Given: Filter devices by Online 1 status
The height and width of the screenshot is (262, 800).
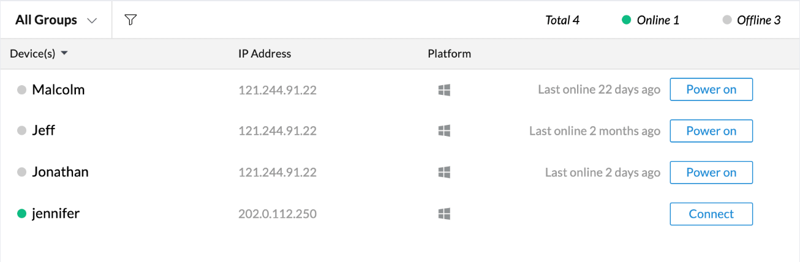Looking at the screenshot, I should 651,20.
